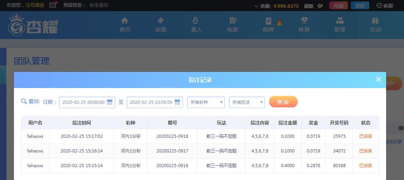This screenshot has height=180, width=404.
Task: Click 安全退出 logout link
Action: (99, 5)
